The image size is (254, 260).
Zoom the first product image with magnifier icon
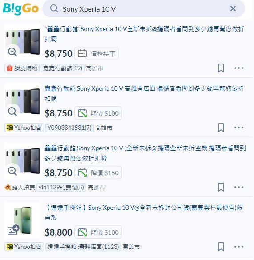click(x=12, y=52)
